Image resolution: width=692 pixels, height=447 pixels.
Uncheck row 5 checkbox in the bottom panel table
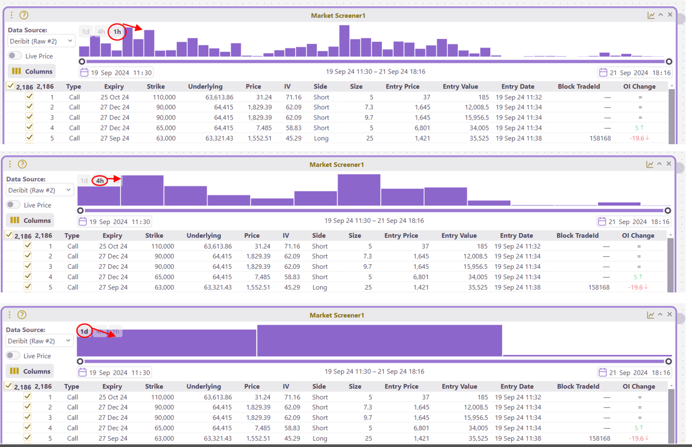(27, 438)
